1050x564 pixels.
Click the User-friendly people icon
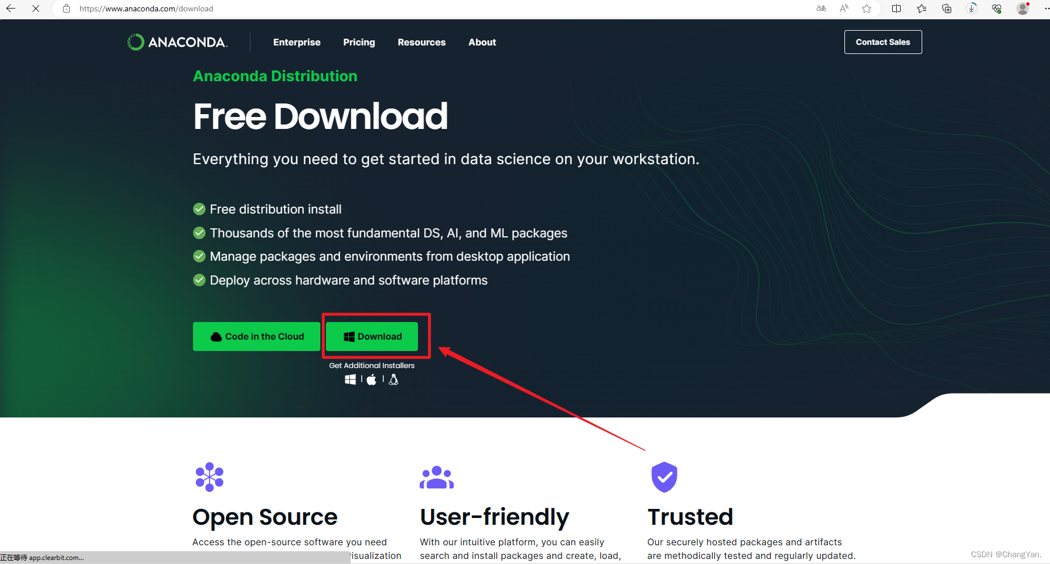tap(437, 477)
